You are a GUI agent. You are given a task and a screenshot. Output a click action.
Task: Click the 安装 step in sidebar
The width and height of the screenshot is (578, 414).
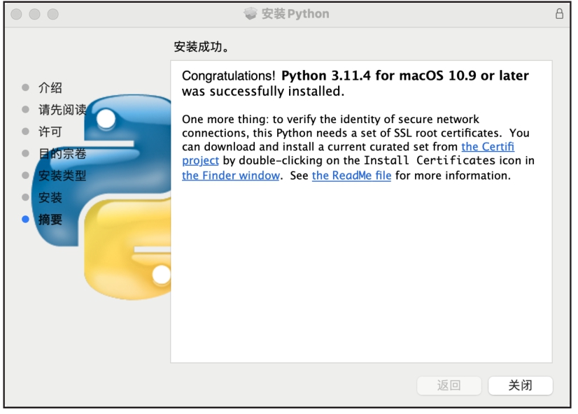click(x=50, y=197)
